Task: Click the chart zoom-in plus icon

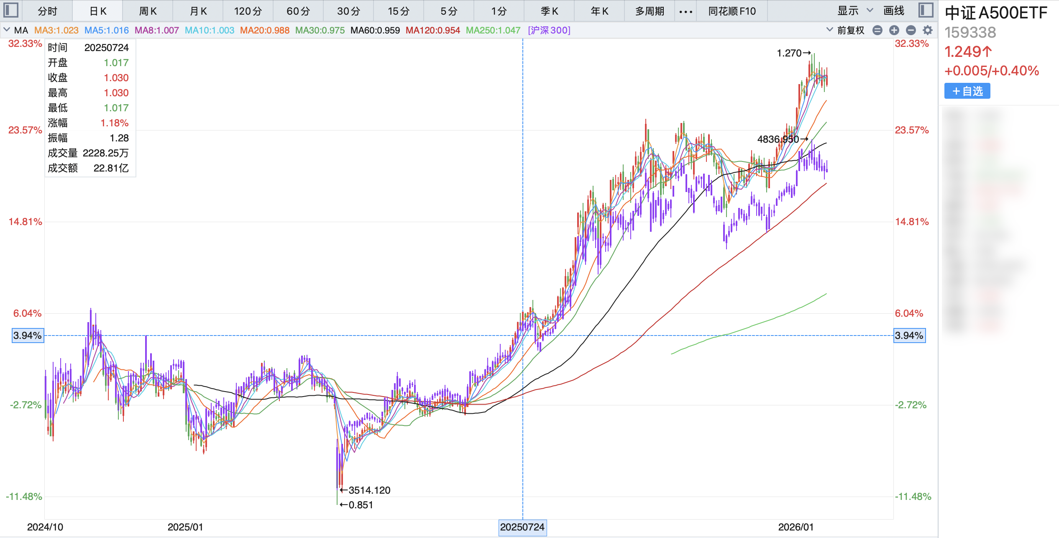Action: [x=894, y=30]
